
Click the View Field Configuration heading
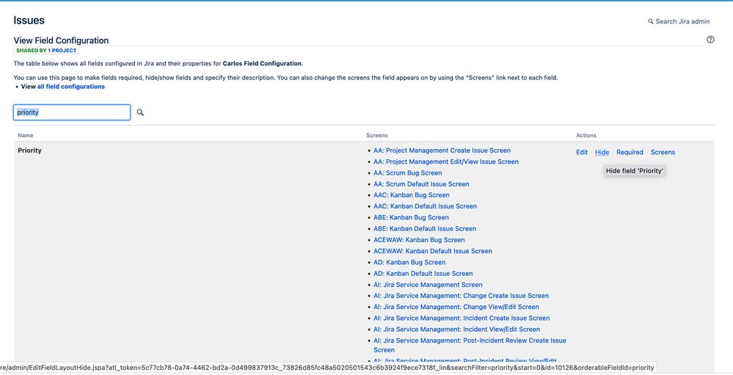coord(61,40)
